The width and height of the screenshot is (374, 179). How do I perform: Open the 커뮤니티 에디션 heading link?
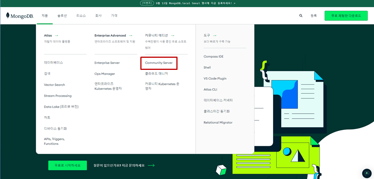157,35
